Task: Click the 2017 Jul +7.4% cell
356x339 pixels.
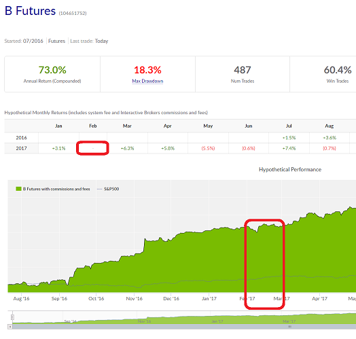Action: click(289, 148)
